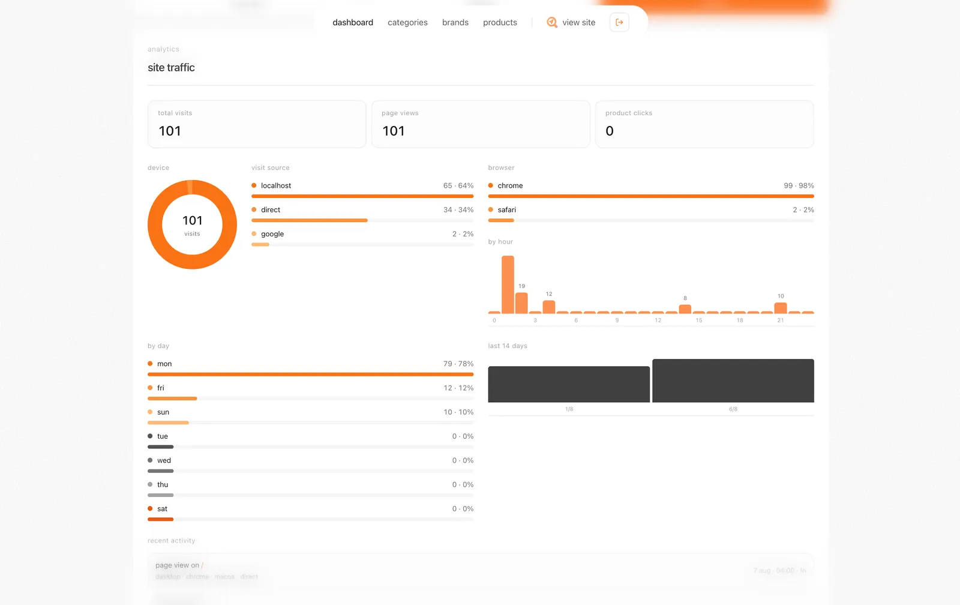This screenshot has width=960, height=605.
Task: Click the google visit source row
Action: click(362, 238)
